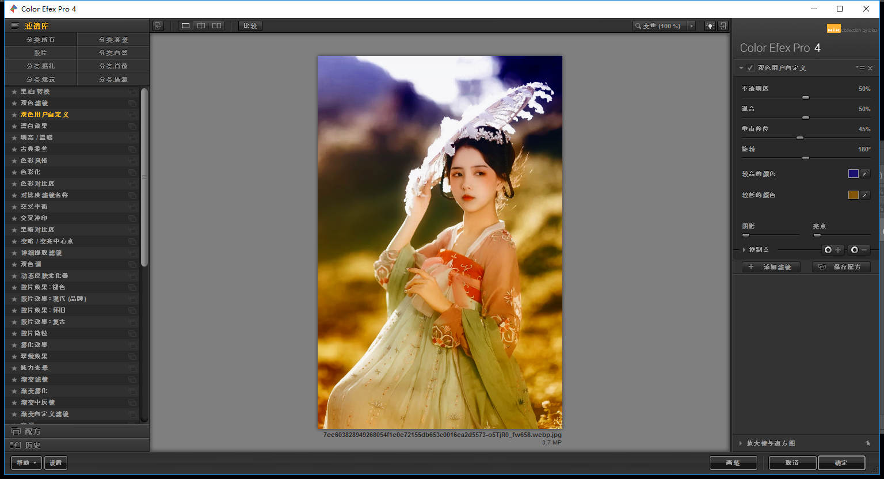Select the 胶片 category tab

click(40, 53)
